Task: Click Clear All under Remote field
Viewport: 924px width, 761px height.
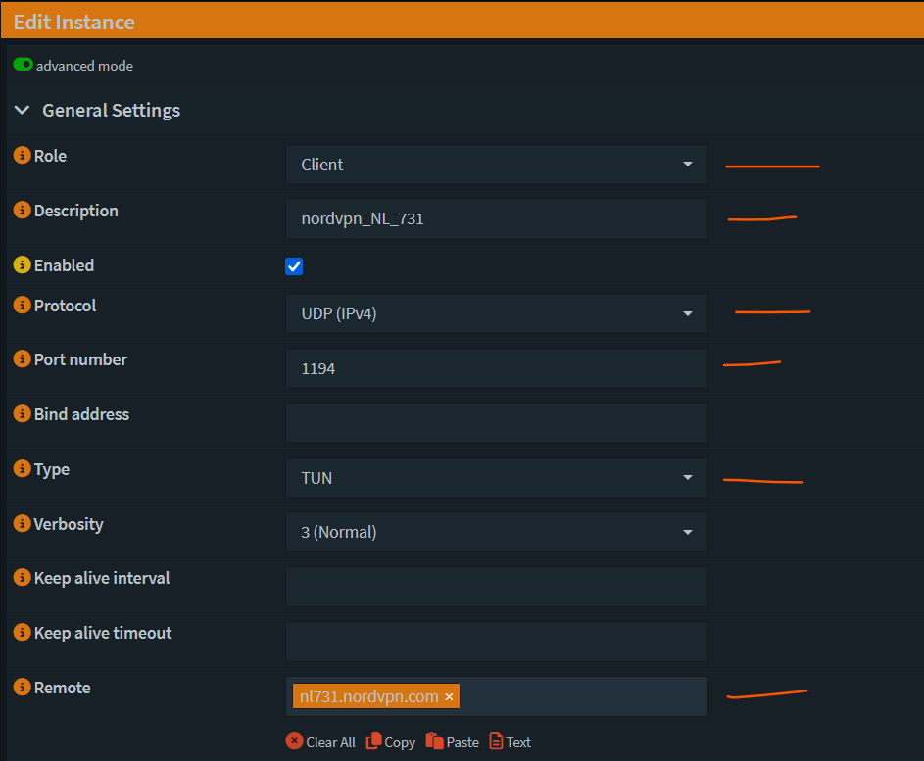Action: click(320, 742)
